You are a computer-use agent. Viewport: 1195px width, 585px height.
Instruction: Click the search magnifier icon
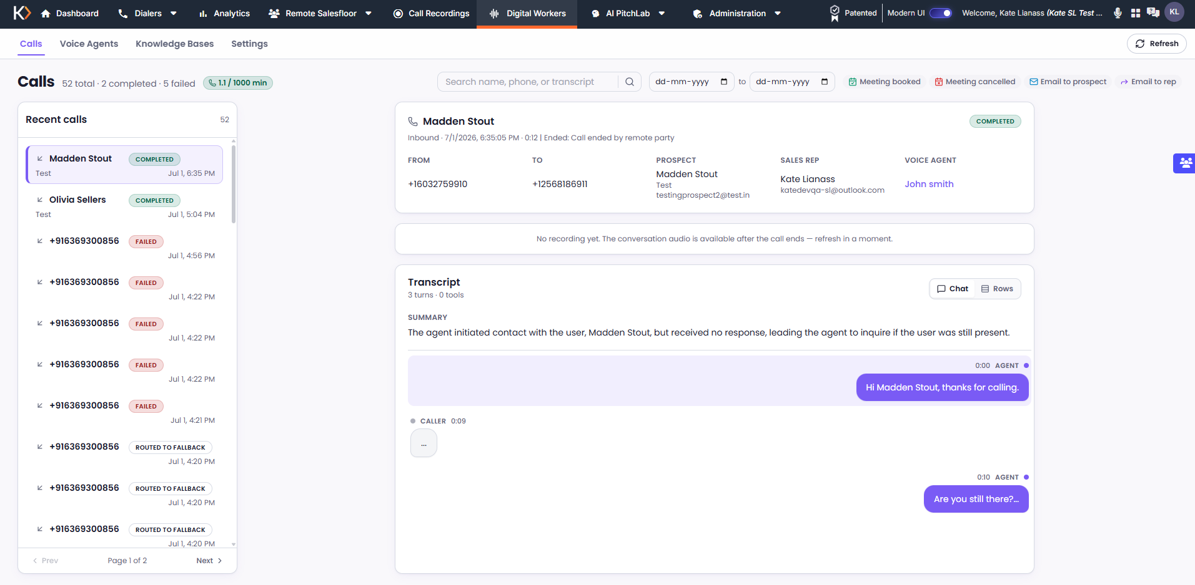pos(630,82)
